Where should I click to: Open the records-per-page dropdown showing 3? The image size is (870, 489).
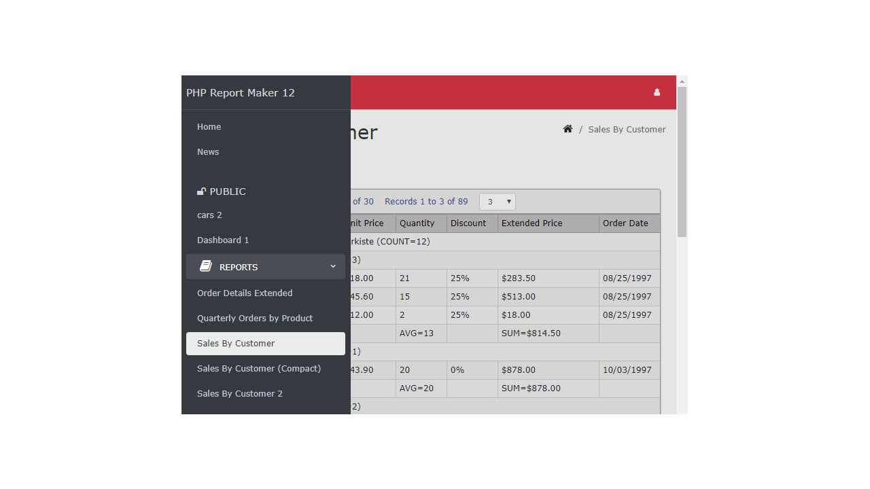497,201
